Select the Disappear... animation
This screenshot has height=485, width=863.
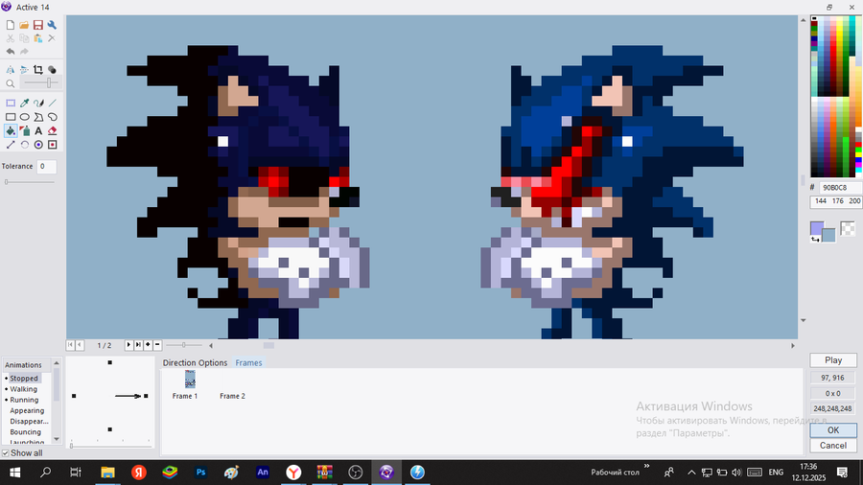click(x=29, y=421)
